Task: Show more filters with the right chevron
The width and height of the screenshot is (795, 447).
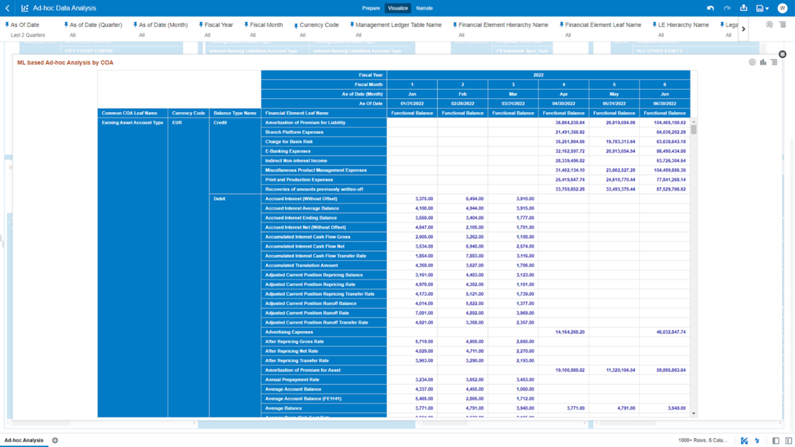Action: tap(744, 29)
